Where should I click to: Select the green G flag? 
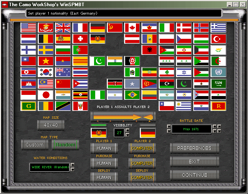tap(28, 106)
